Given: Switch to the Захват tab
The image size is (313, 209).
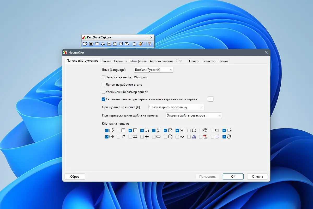Looking at the screenshot, I should point(106,61).
